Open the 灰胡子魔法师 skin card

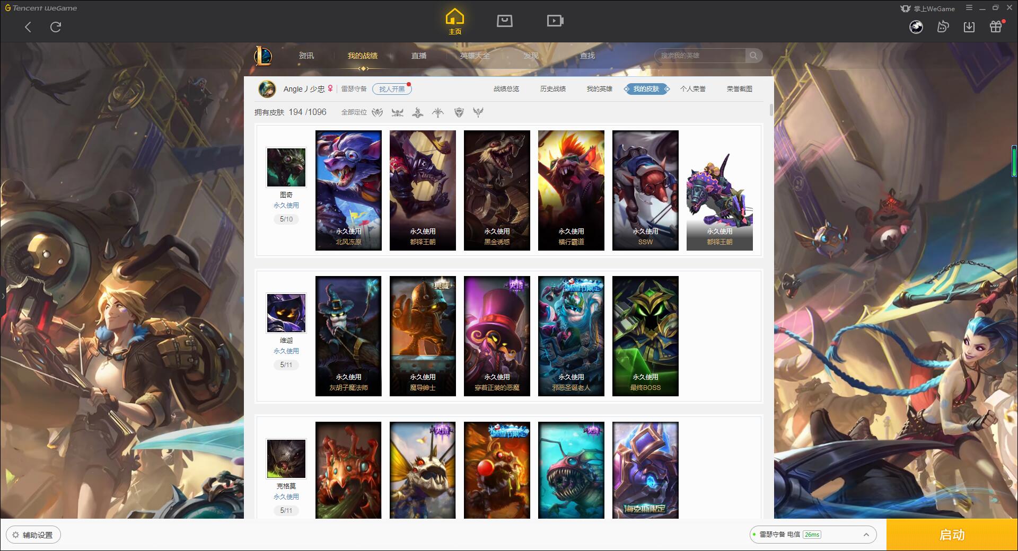pyautogui.click(x=348, y=336)
